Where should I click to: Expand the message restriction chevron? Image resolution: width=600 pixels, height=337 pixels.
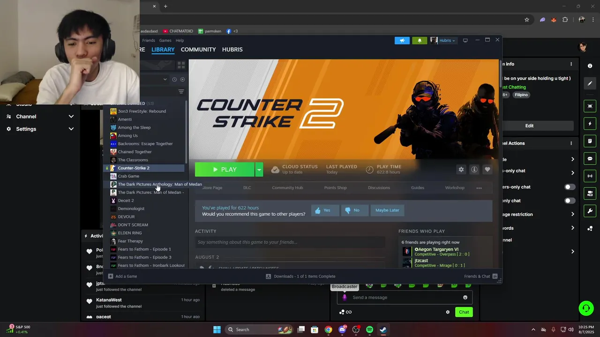[x=572, y=214]
